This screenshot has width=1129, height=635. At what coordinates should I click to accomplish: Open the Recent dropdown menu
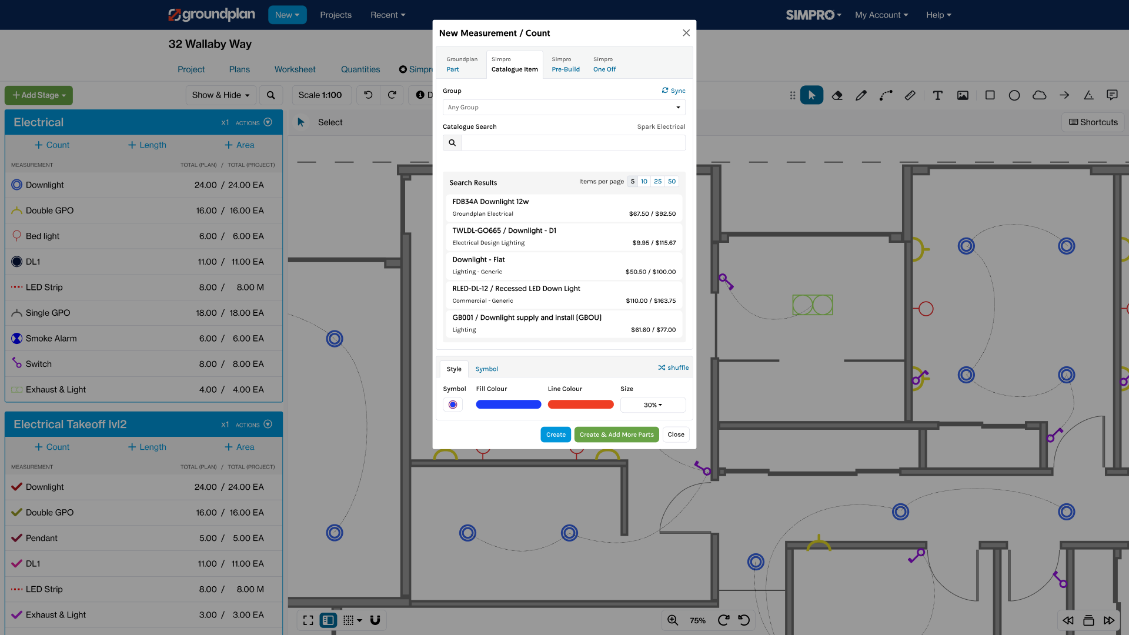388,15
